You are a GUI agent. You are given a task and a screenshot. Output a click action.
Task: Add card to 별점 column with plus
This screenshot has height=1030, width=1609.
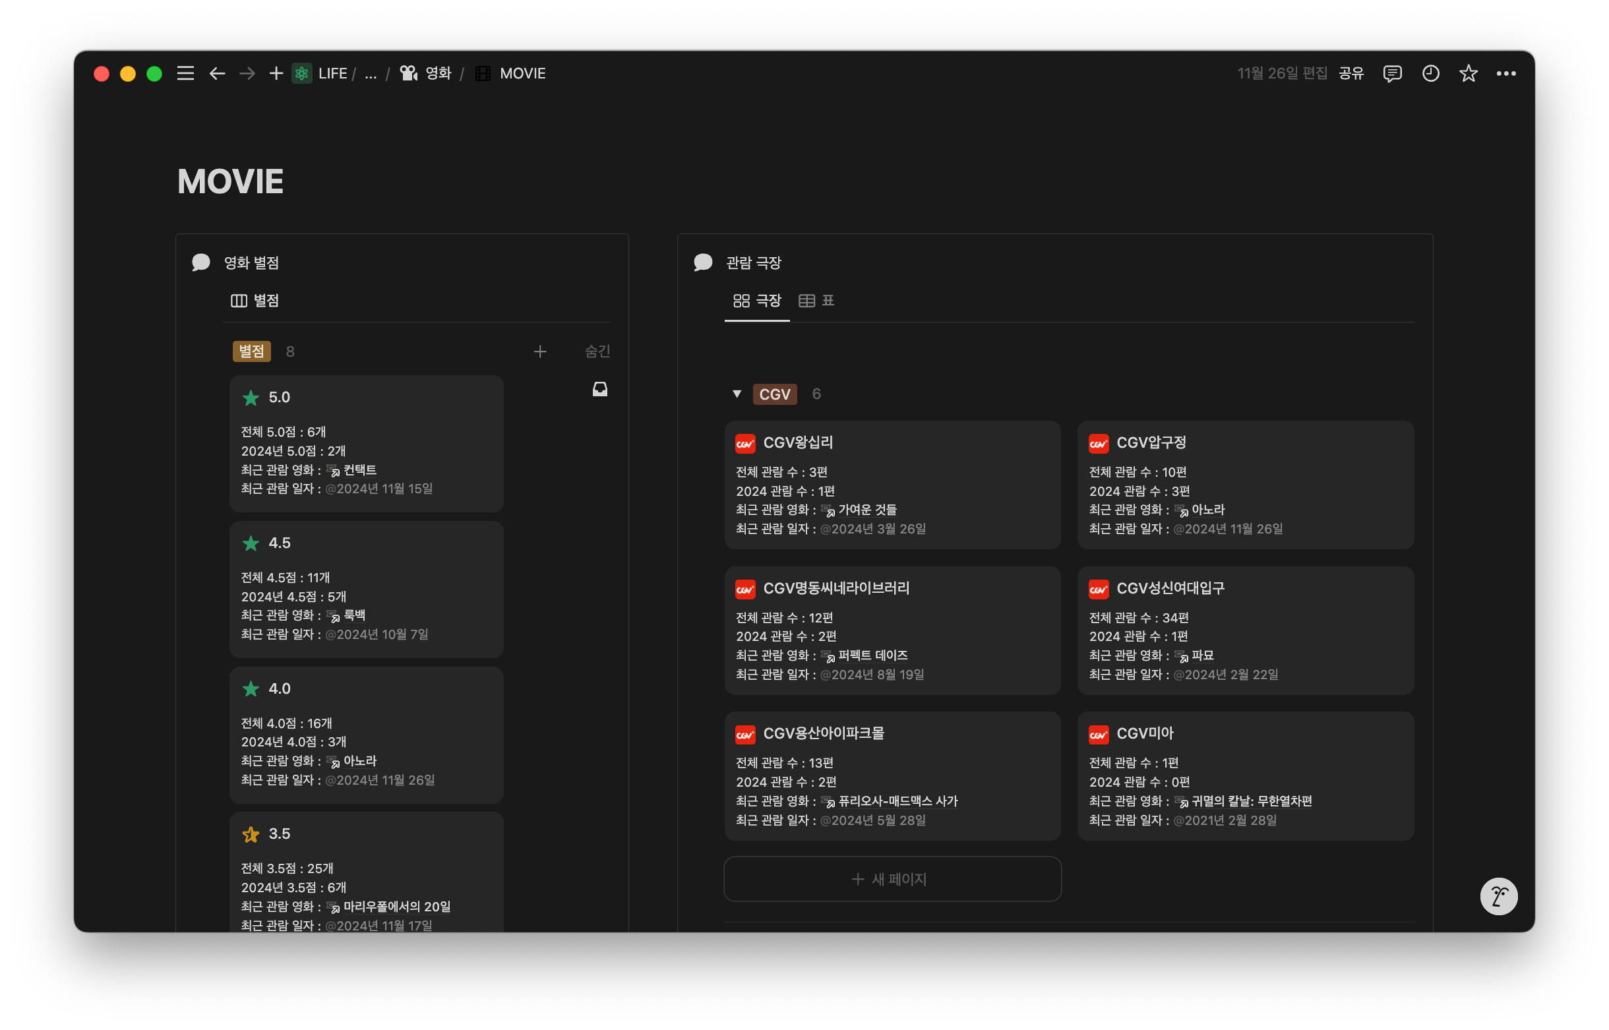point(539,351)
